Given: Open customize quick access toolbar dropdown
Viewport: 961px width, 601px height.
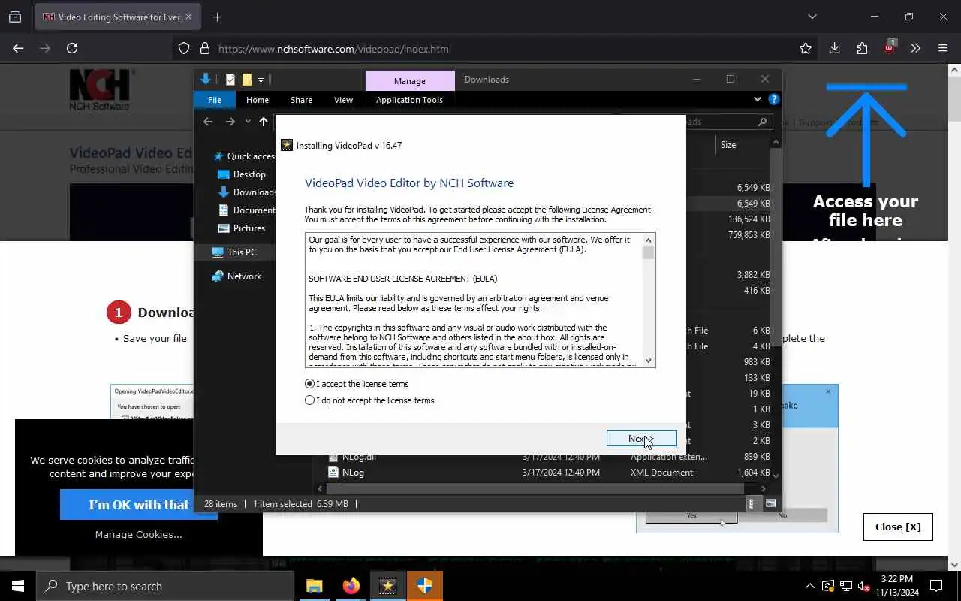Looking at the screenshot, I should [261, 80].
